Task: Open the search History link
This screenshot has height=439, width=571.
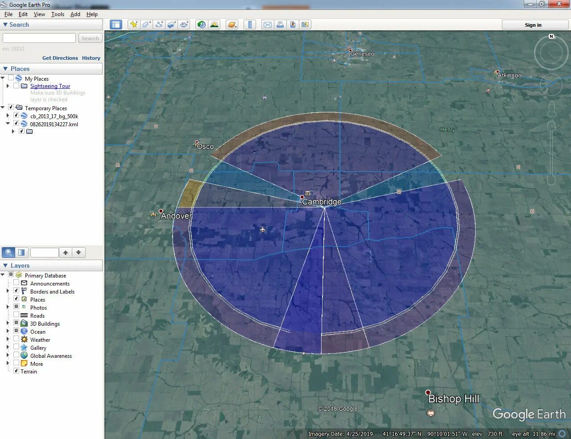Action: click(91, 58)
